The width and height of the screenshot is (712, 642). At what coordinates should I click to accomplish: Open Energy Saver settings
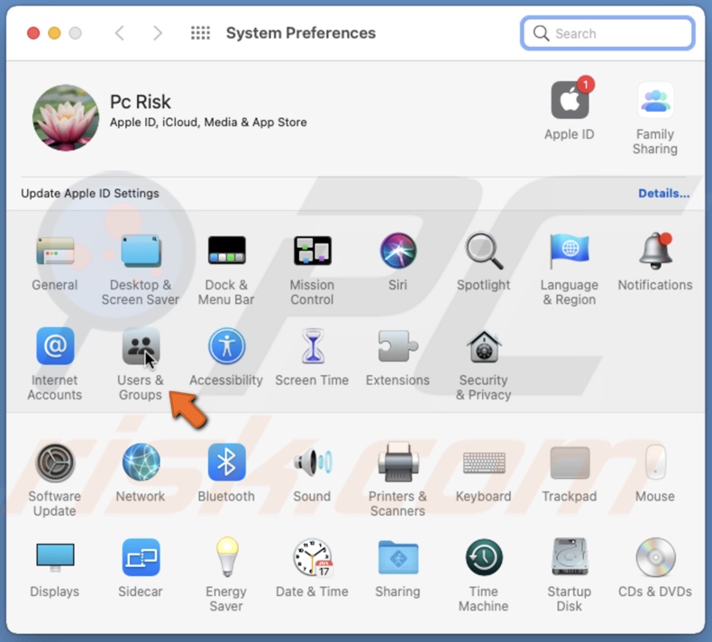coord(226,558)
